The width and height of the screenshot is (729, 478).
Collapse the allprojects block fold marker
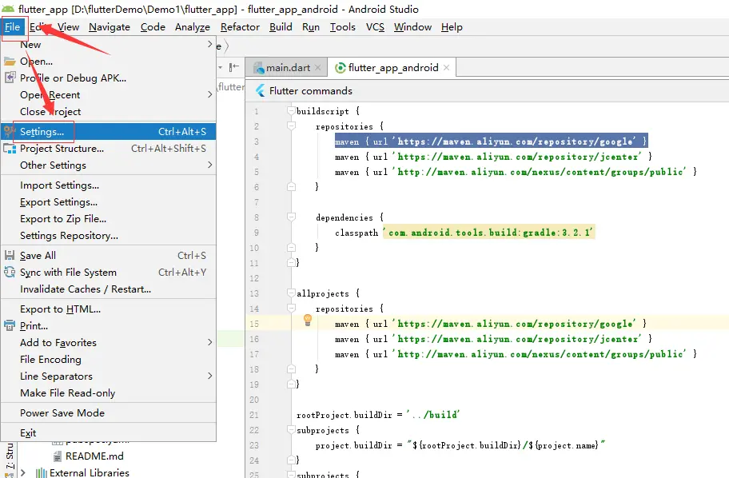(x=291, y=293)
